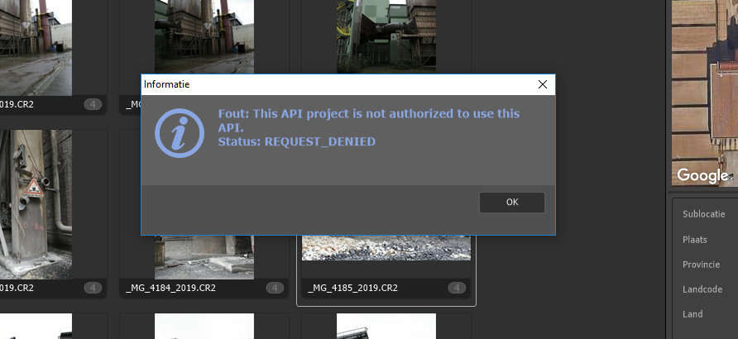
Task: Click OK in the Informatie dialog
Action: pos(511,203)
